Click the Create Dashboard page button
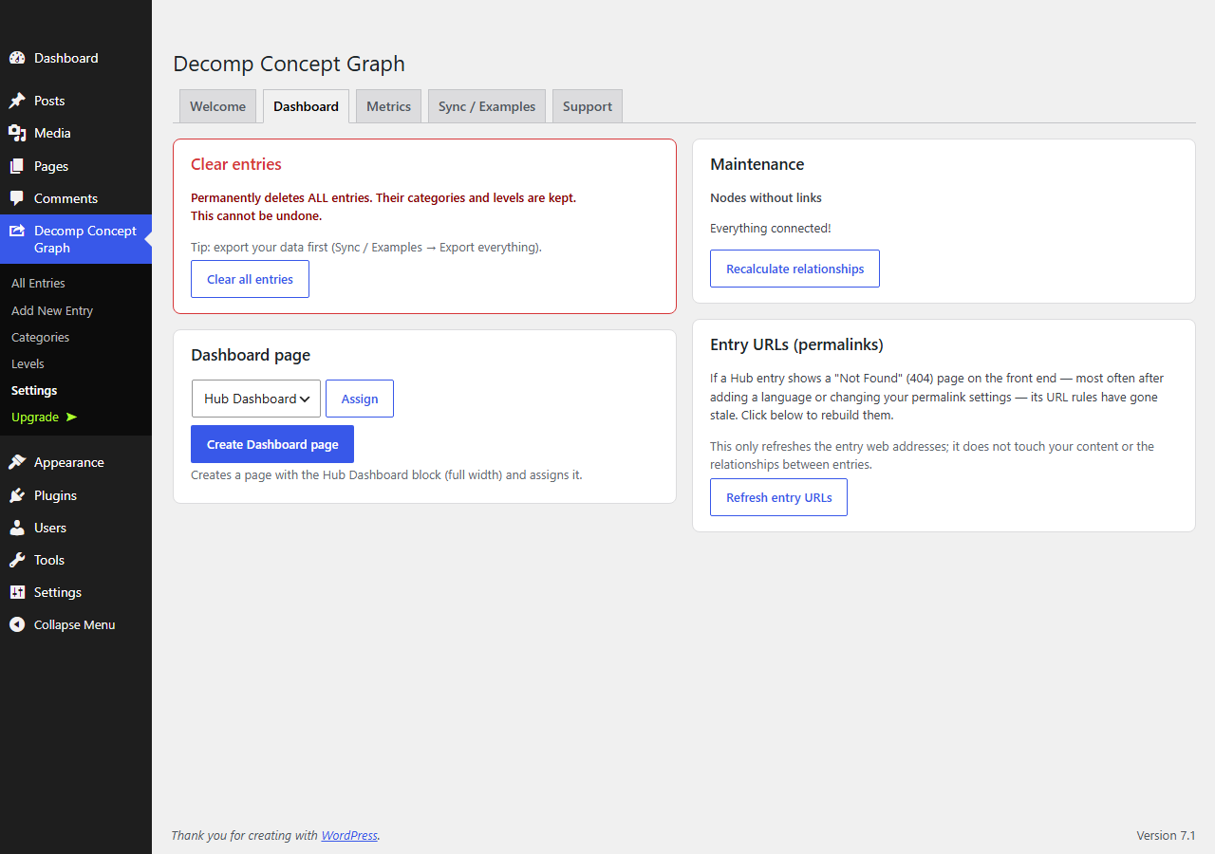Image resolution: width=1215 pixels, height=854 pixels. click(x=272, y=444)
